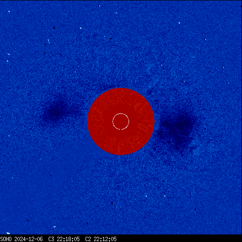Image resolution: width=242 pixels, height=242 pixels.
Task: Click the white circle outlining the solar disk
Action: 121,121
